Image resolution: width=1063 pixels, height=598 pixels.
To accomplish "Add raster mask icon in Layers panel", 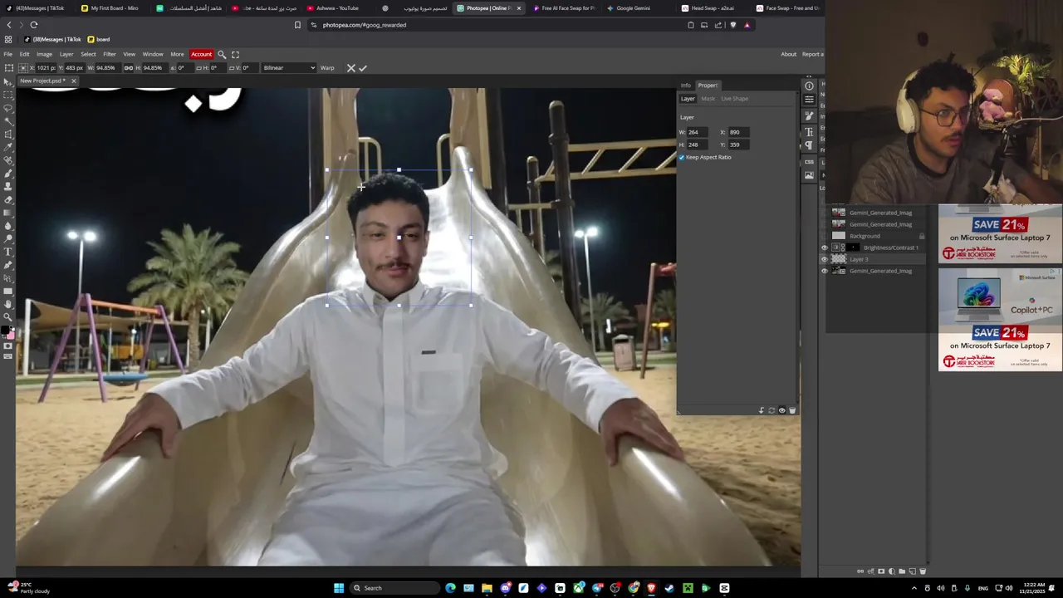I will coord(881,571).
